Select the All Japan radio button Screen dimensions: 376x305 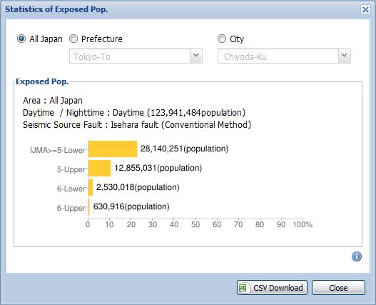point(21,39)
